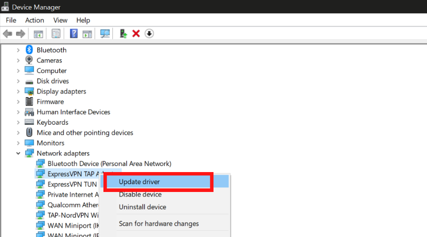Click the Update device driver toolbar icon
This screenshot has width=427, height=237.
point(123,34)
